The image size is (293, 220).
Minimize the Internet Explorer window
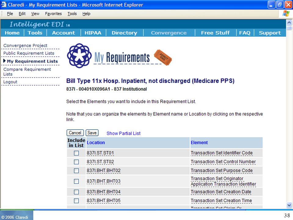(x=271, y=5)
